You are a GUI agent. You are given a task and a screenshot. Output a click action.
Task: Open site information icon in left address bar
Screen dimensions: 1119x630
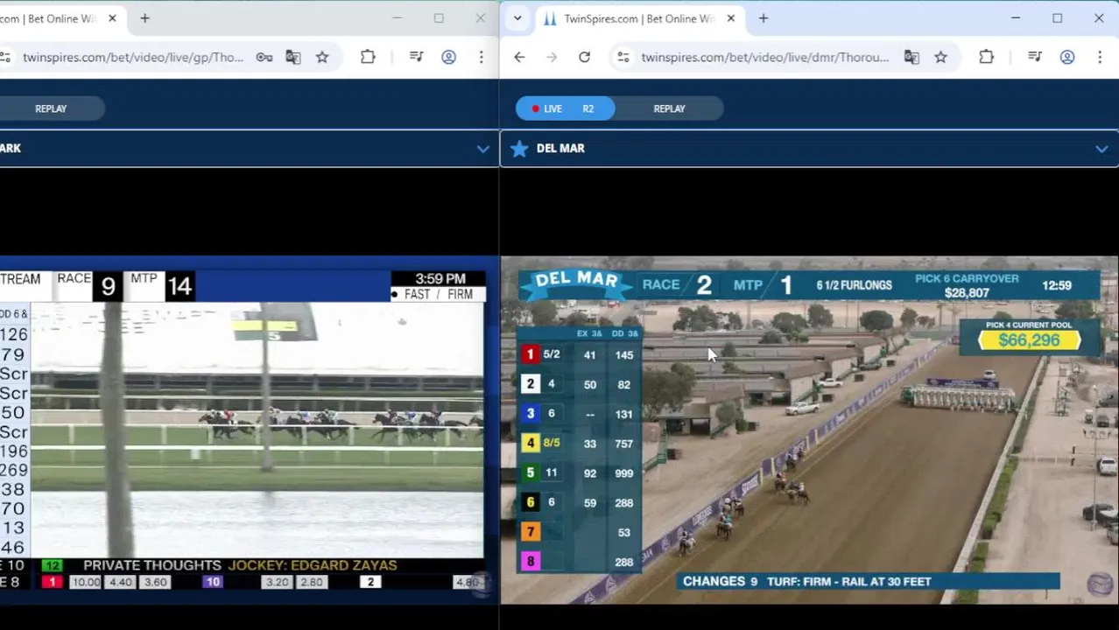5,57
